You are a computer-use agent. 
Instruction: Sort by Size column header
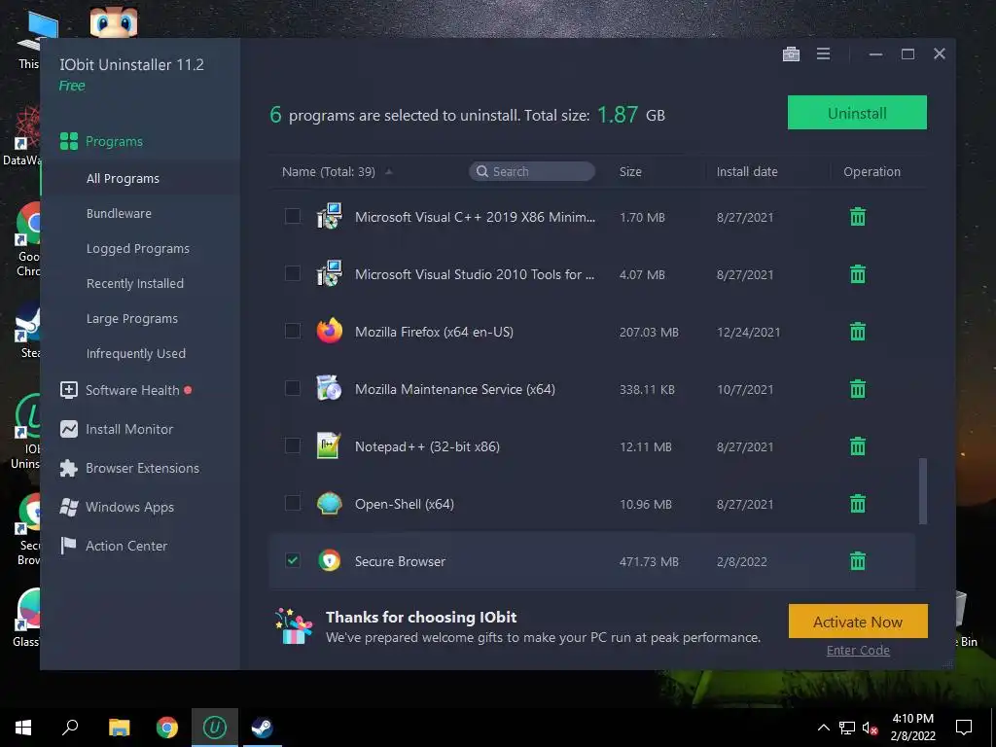[x=630, y=171]
